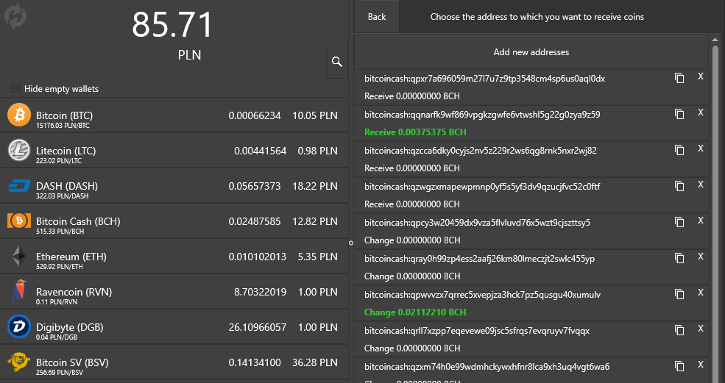725x383 pixels.
Task: Copy address ending in qruyv7fvqqx
Action: pos(679,330)
